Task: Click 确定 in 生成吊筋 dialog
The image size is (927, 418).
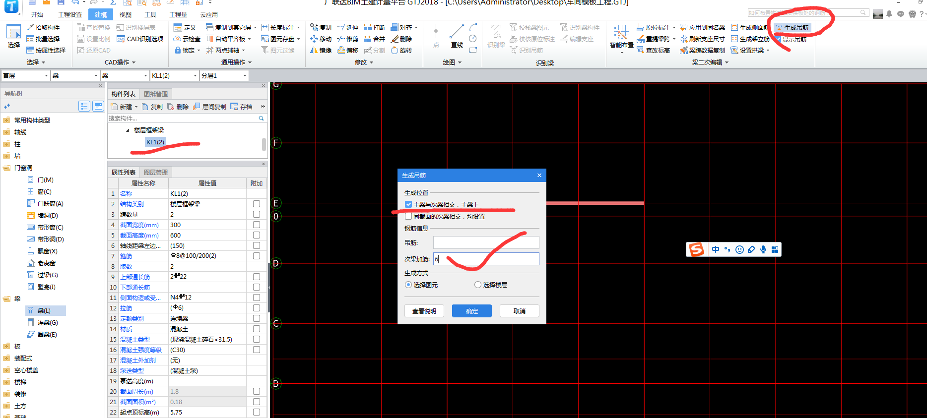Action: [x=472, y=311]
